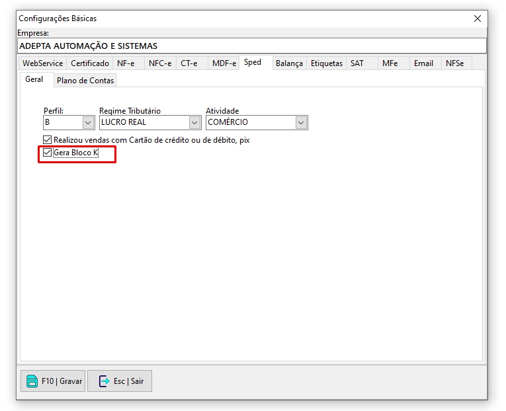Toggle the Gera Bloco K checkbox
This screenshot has width=506, height=411.
point(47,153)
